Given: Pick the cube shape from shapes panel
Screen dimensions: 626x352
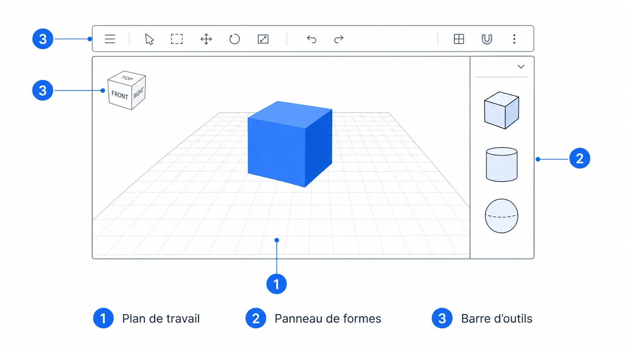Looking at the screenshot, I should coord(501,110).
